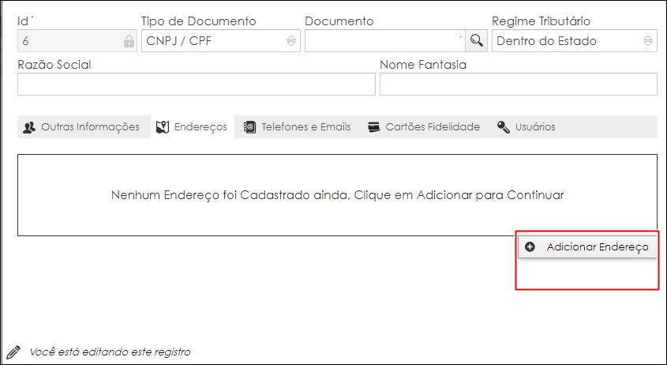Screen dimensions: 667x365
Task: Click the map icon of Endereços tab
Action: 163,127
